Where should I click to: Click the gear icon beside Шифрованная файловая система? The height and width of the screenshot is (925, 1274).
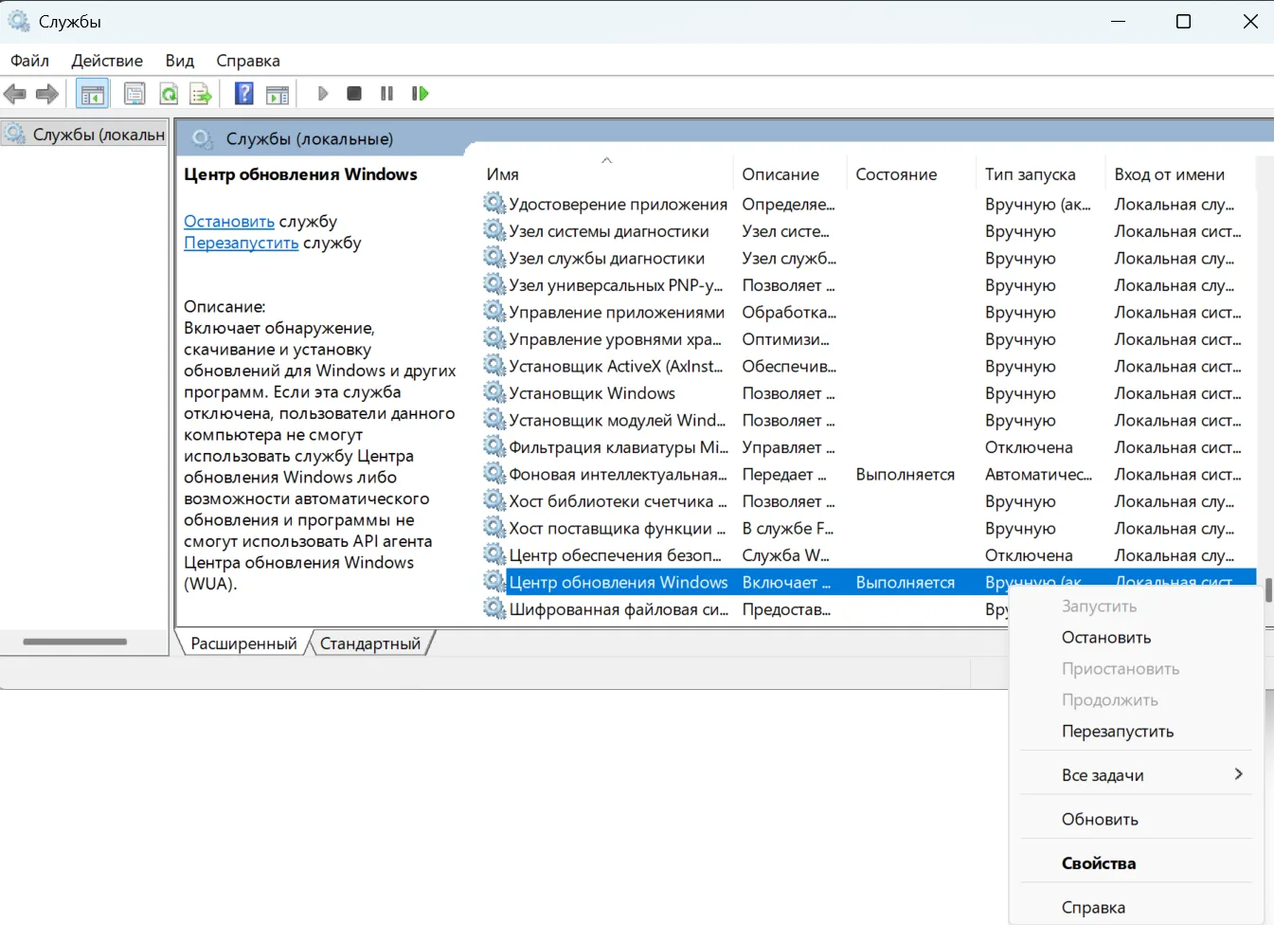pyautogui.click(x=493, y=608)
